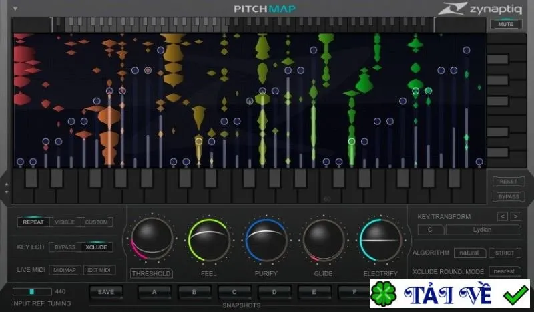This screenshot has height=312, width=534.
Task: Click the PITCHMAP title logo
Action: pyautogui.click(x=265, y=9)
